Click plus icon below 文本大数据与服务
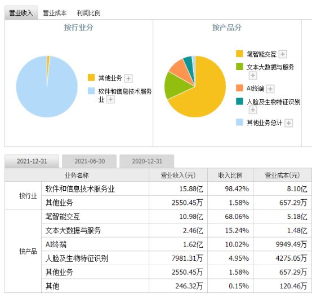 [x=253, y=76]
